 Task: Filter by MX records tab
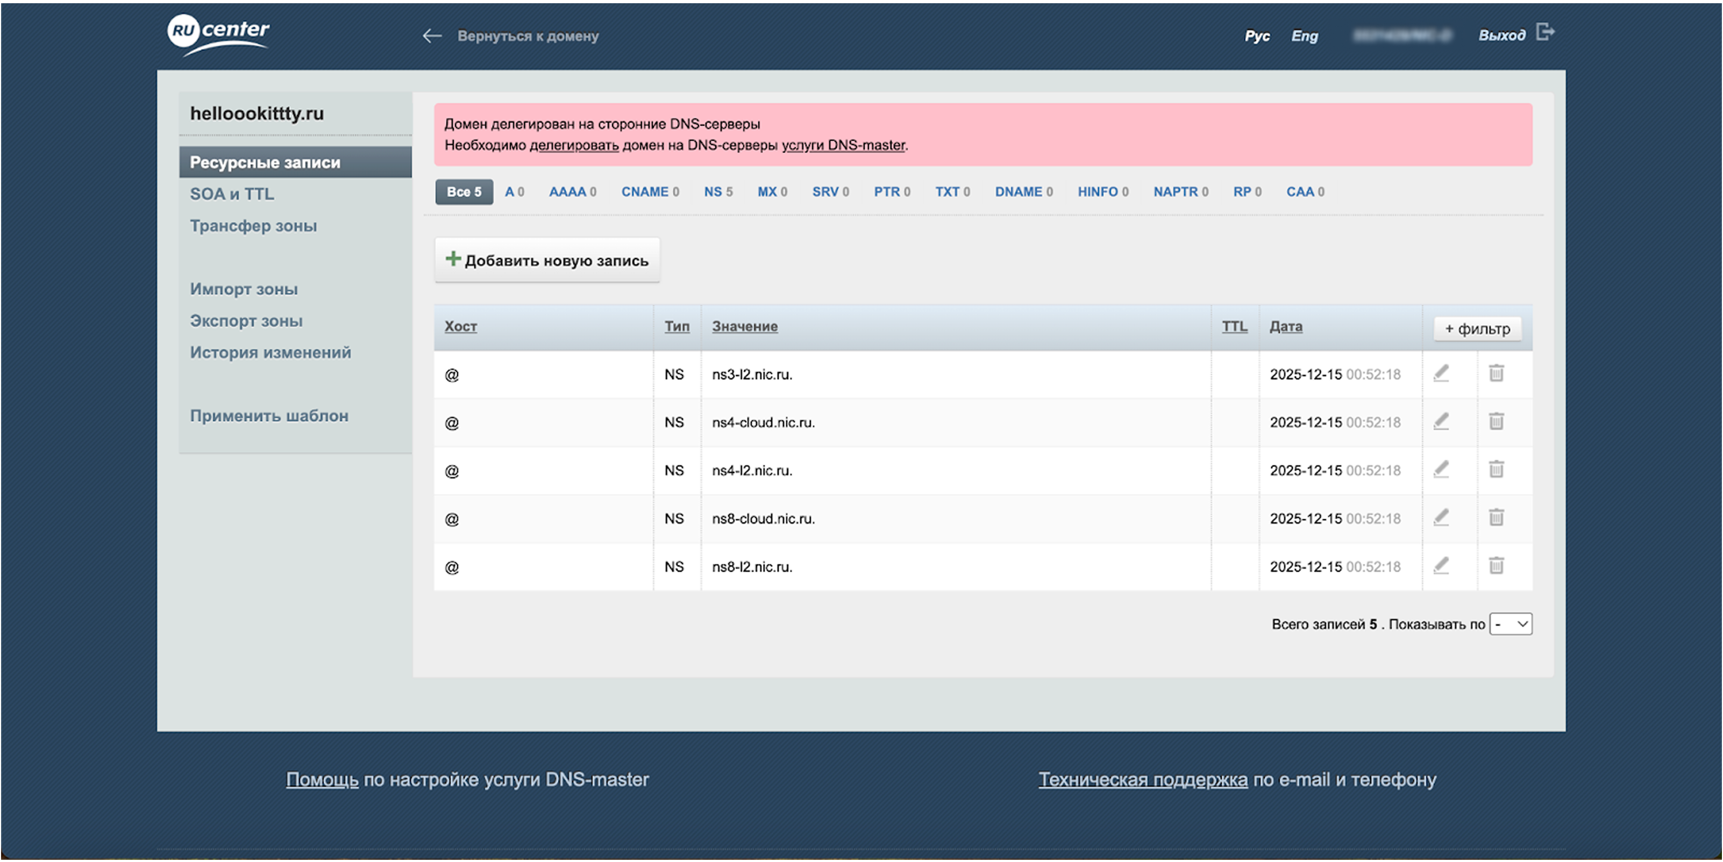click(773, 192)
